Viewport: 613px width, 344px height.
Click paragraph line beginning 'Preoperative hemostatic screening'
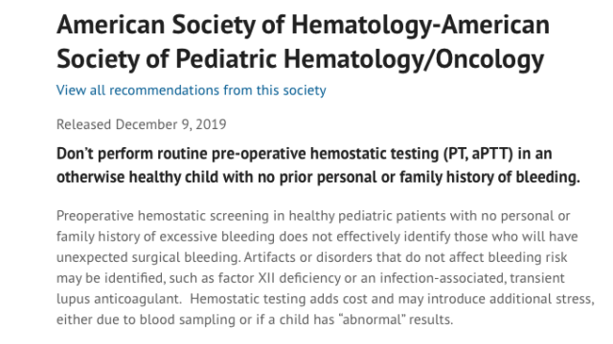click(313, 216)
